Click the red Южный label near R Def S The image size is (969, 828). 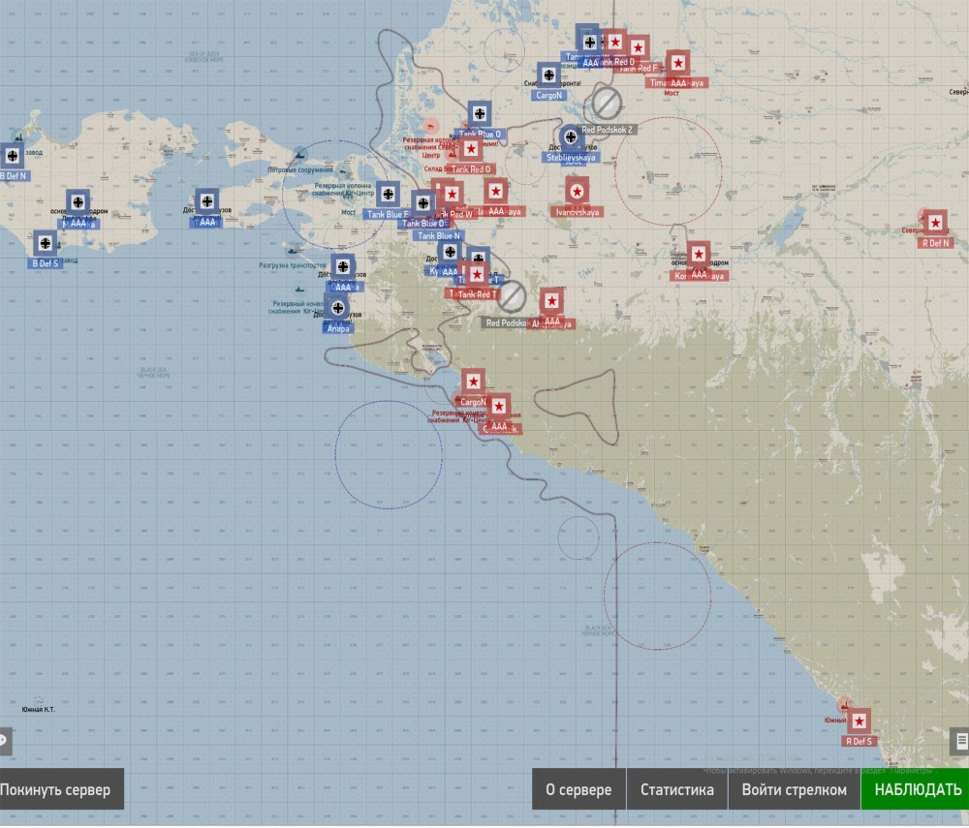tap(835, 721)
